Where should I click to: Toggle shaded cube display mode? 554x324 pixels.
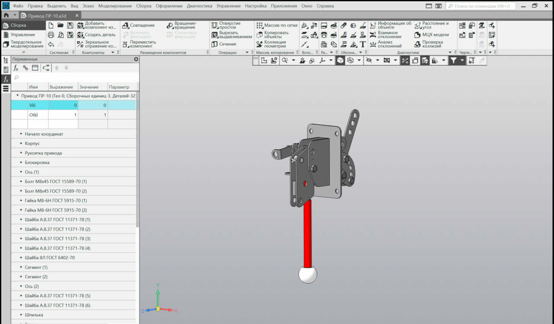[341, 61]
